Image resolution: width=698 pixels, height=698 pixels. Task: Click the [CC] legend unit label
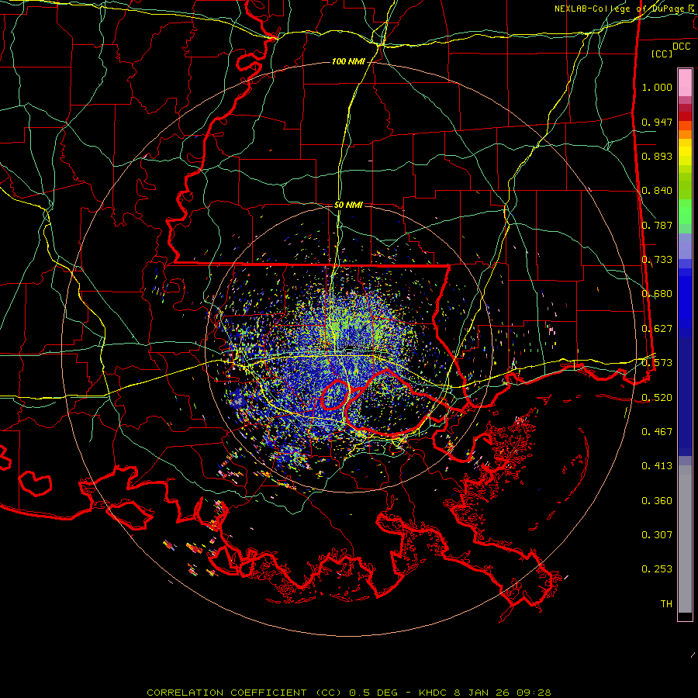point(662,54)
